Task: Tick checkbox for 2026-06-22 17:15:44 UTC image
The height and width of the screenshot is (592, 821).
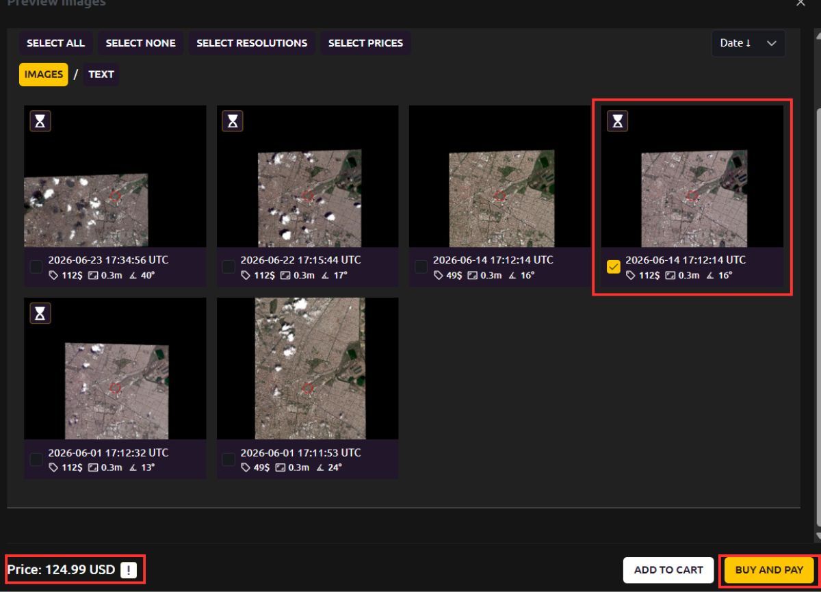Action: click(229, 267)
